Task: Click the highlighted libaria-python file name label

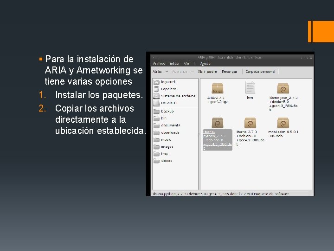Action: [218, 140]
